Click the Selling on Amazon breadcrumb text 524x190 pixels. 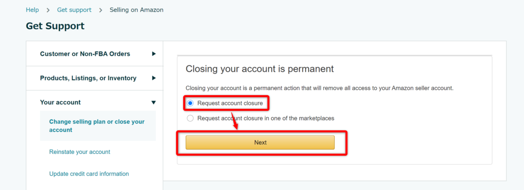[136, 10]
